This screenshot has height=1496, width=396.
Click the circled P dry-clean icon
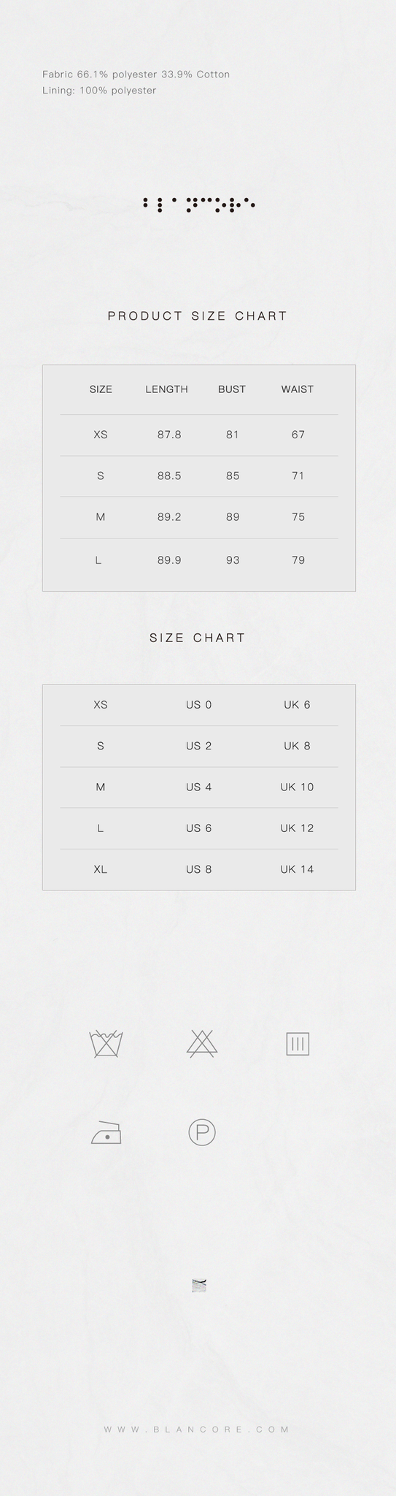point(202,1132)
